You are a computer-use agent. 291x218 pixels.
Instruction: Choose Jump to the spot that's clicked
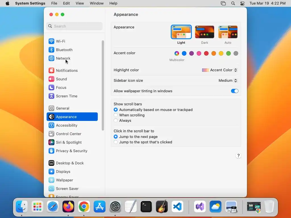(116, 142)
